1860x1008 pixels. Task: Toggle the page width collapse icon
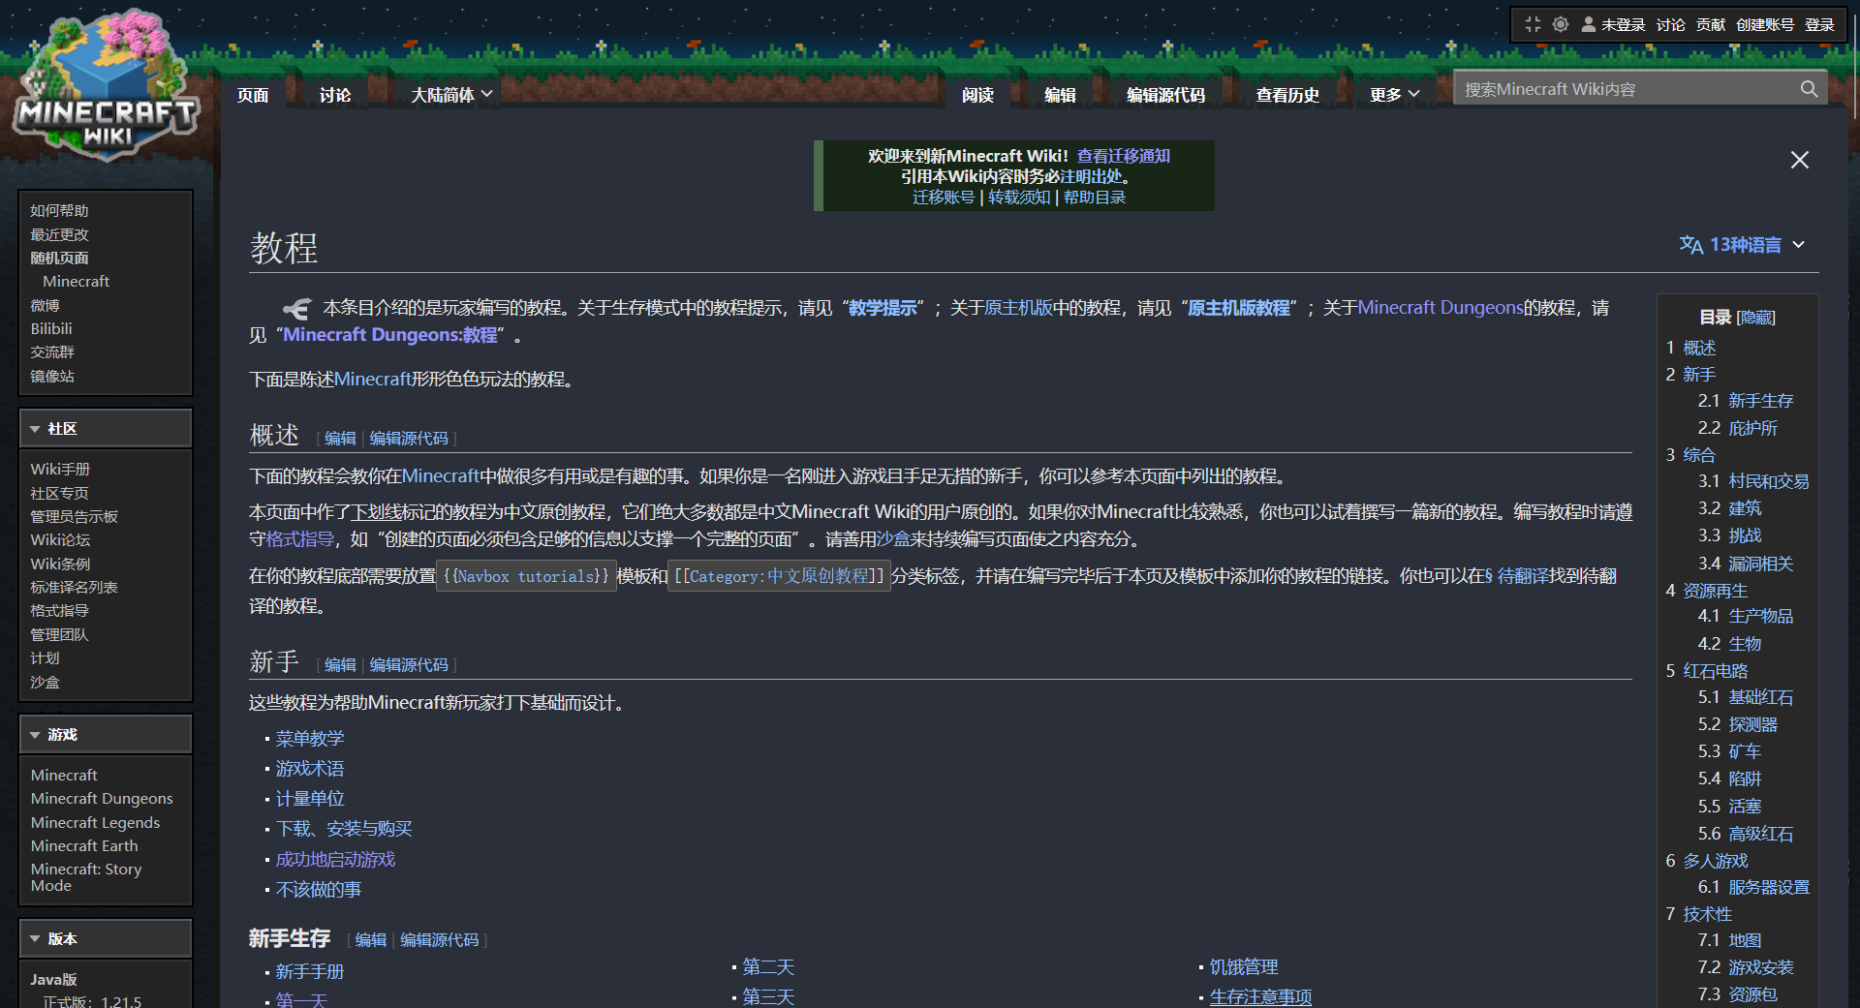click(1533, 24)
